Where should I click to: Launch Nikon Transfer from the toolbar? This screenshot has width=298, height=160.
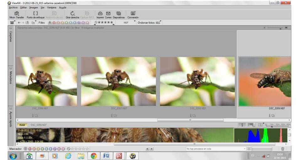(17, 15)
